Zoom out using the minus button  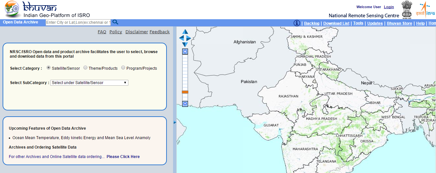click(185, 104)
